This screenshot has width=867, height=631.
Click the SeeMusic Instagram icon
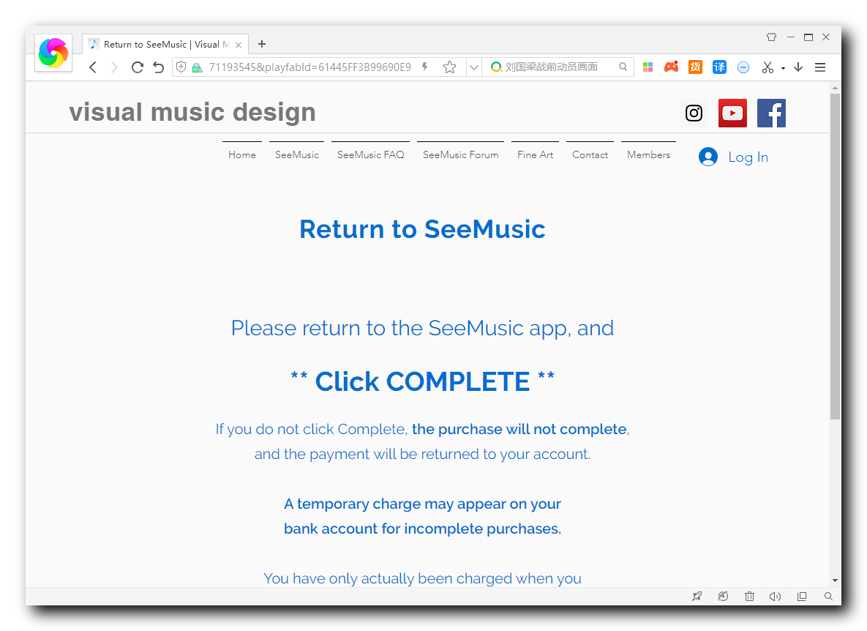(x=694, y=113)
